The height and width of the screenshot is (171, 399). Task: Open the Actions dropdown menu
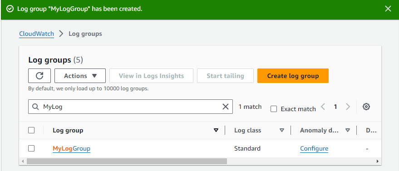pos(80,76)
